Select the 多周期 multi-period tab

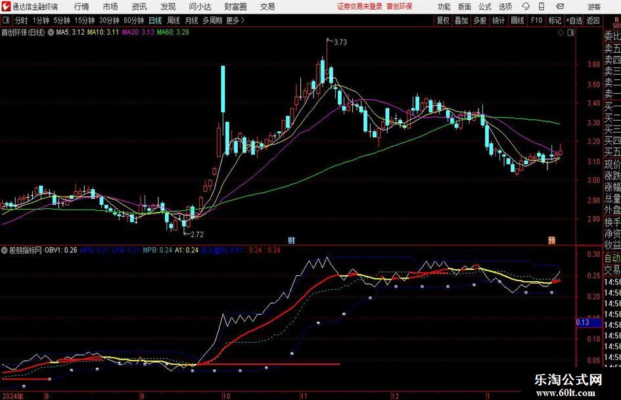(x=212, y=20)
